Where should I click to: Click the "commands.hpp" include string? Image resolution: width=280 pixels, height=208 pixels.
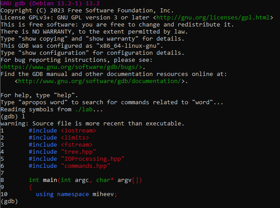tap(85, 166)
